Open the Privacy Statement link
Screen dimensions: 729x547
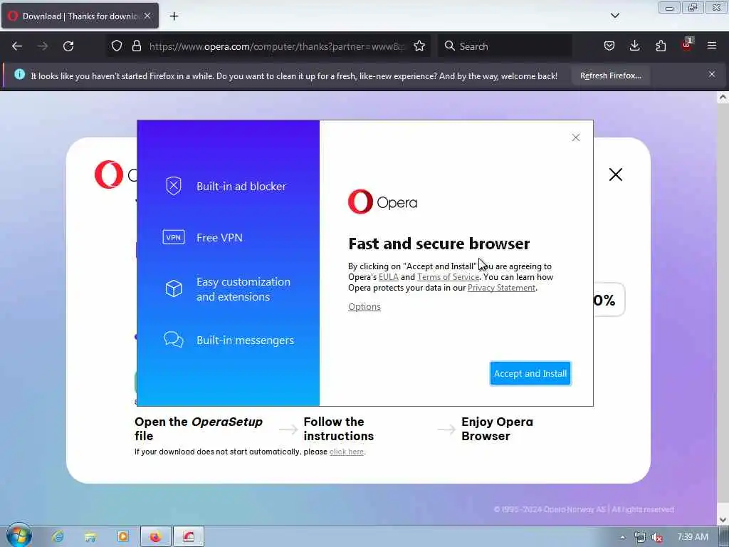point(501,288)
